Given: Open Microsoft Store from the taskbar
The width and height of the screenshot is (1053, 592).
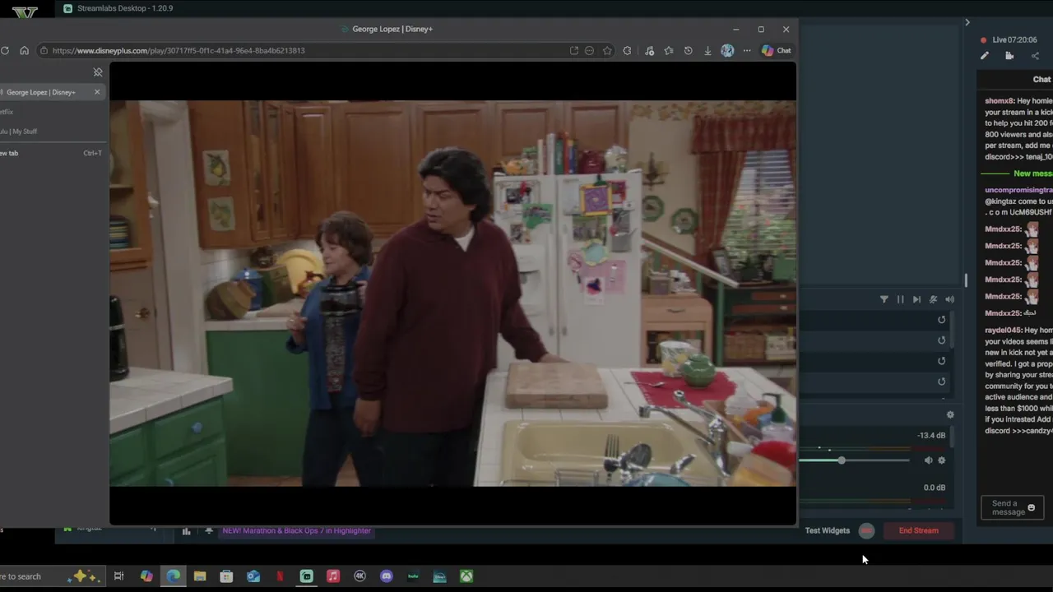Looking at the screenshot, I should click(226, 576).
